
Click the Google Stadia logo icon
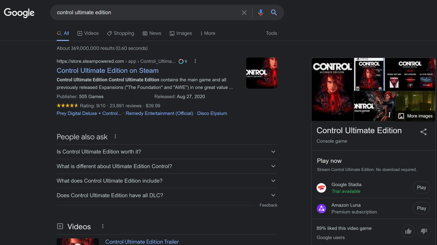[321, 188]
